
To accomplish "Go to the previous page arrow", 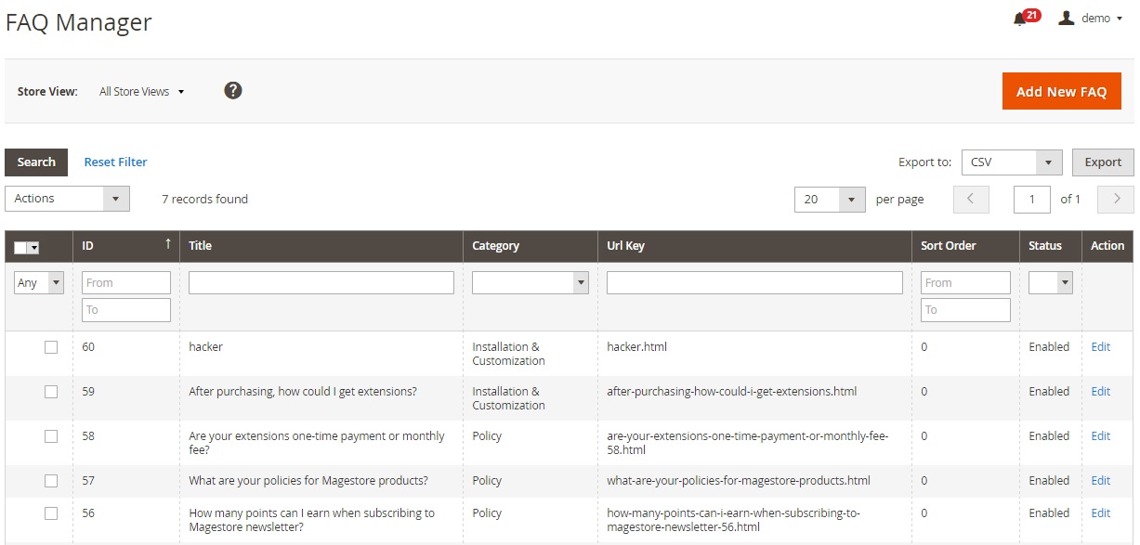I will (971, 199).
